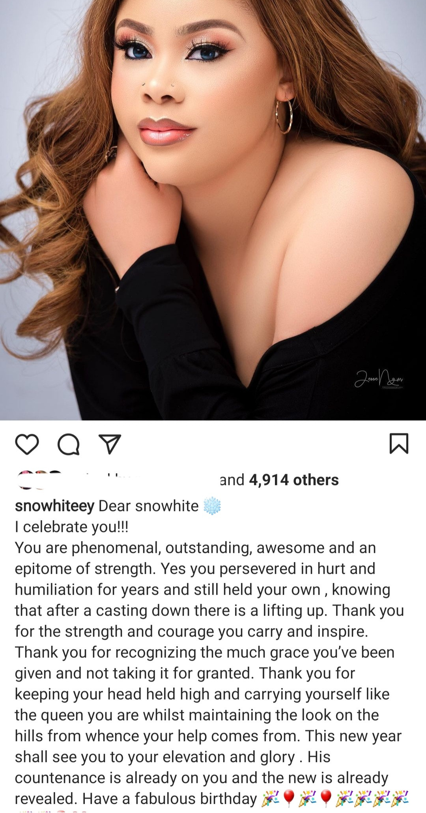This screenshot has width=426, height=813.
Task: Open the snowhiteey profile from the caption
Action: click(54, 506)
